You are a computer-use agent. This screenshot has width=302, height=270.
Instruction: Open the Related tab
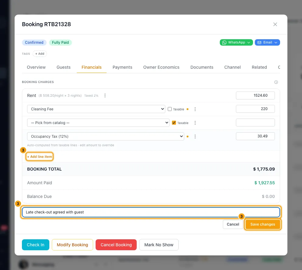click(x=259, y=67)
